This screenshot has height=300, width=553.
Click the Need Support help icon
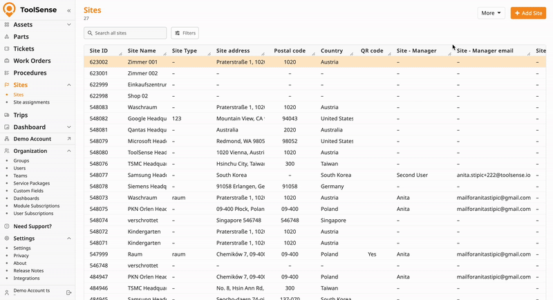point(7,226)
